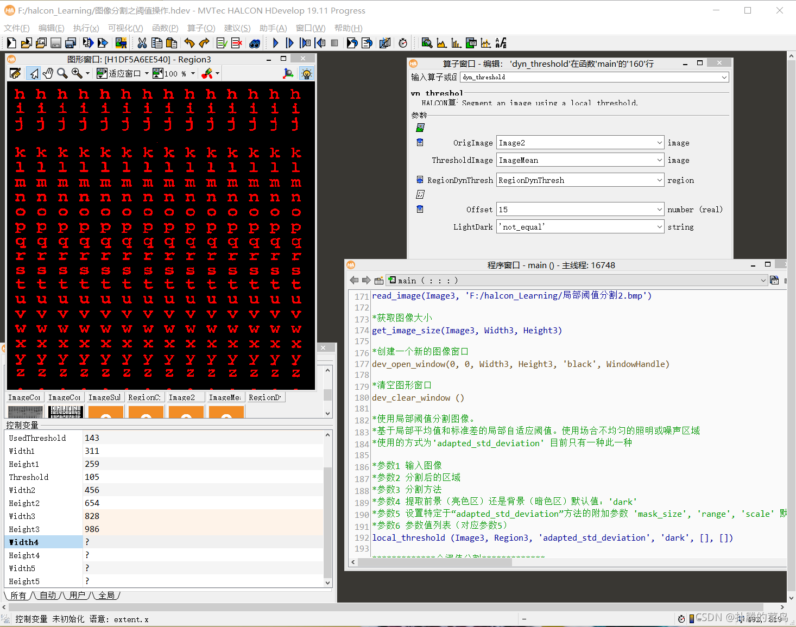Deactivate selected lines with red X icon
Viewport: 796px width, 627px height.
click(237, 43)
